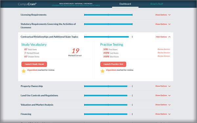Image resolution: width=197 pixels, height=123 pixels.
Task: Select the Financing topic title
Action: [x=26, y=114]
